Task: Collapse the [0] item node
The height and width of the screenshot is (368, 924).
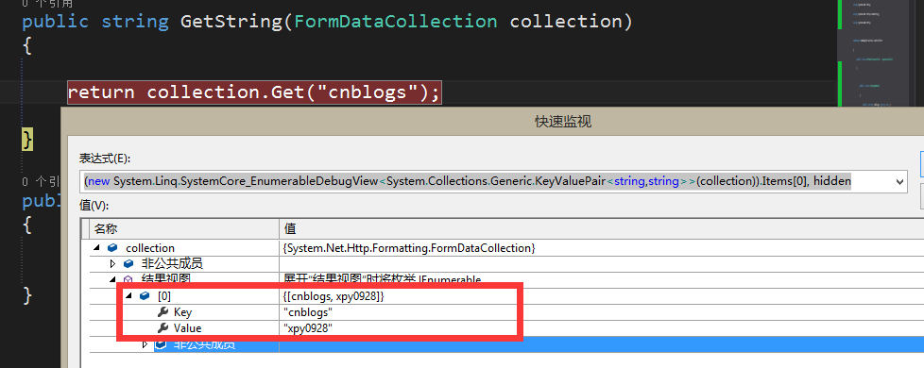Action: pyautogui.click(x=129, y=296)
